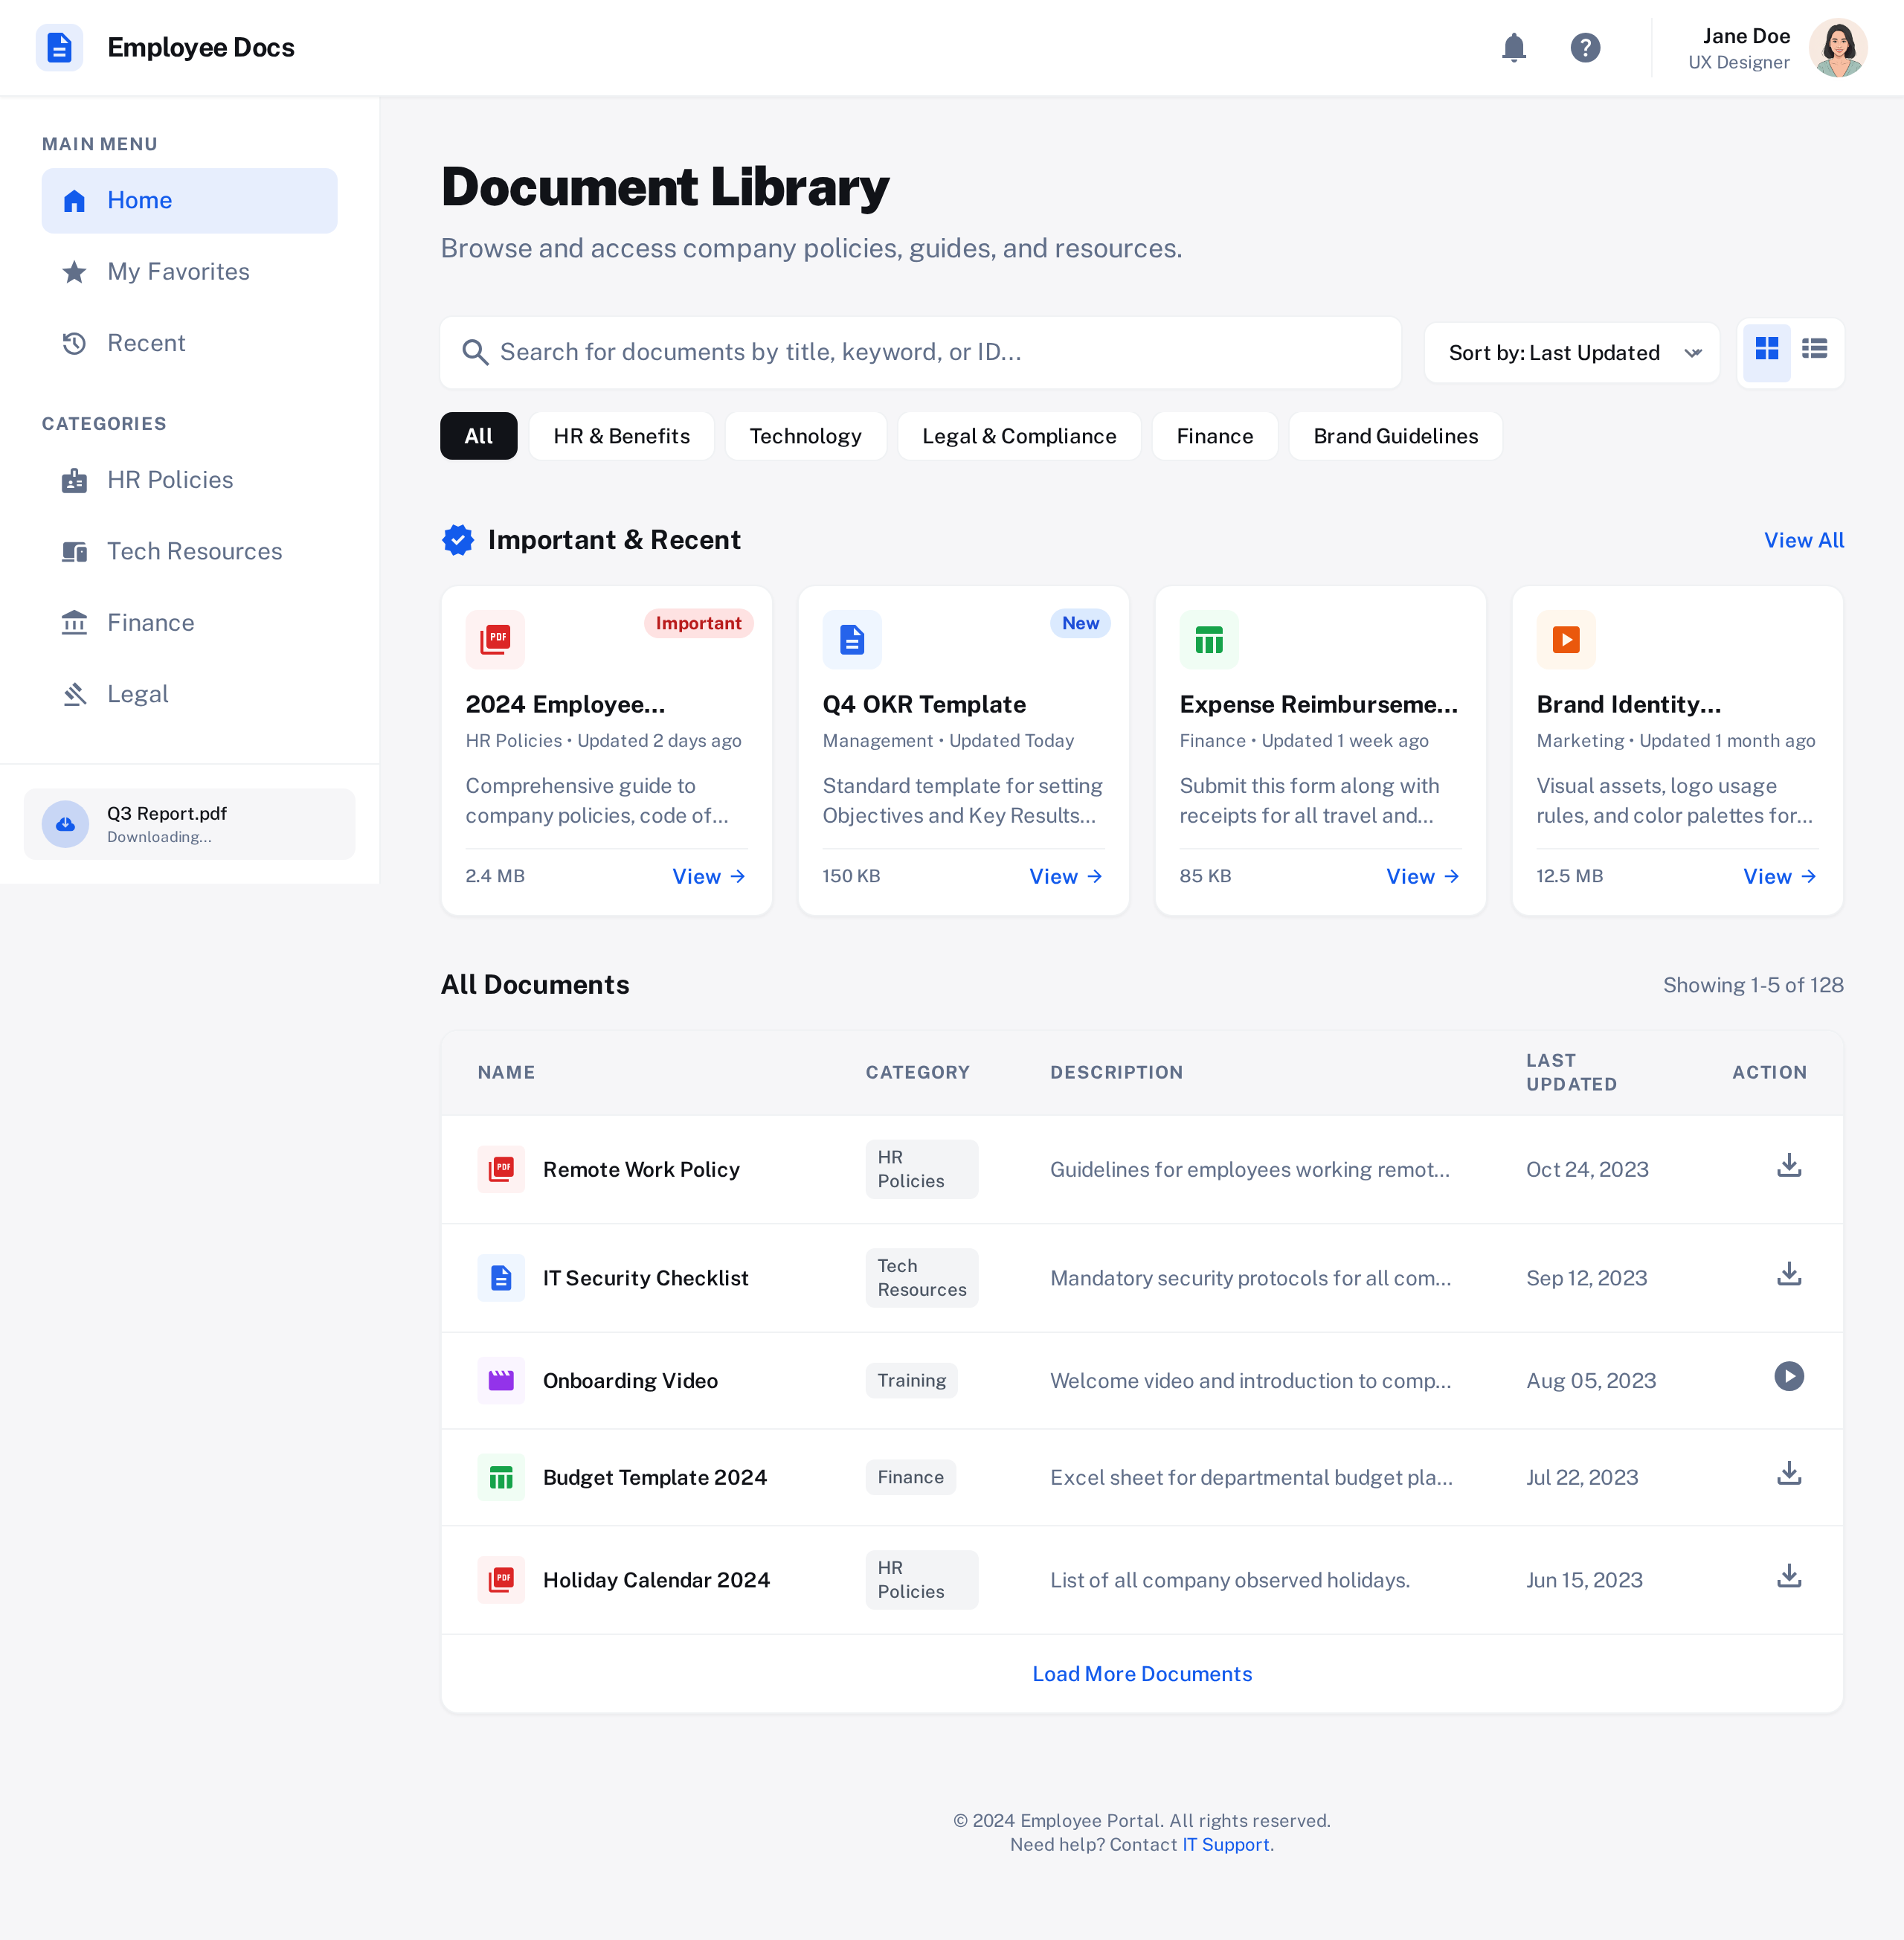Click the document icon on Q4 OKR Template card
Screen dimensions: 1904x1940
852,639
